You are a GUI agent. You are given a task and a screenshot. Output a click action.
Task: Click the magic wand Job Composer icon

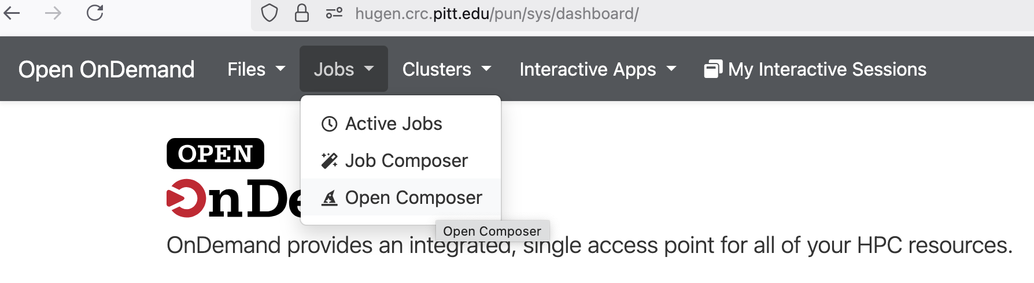tap(329, 161)
